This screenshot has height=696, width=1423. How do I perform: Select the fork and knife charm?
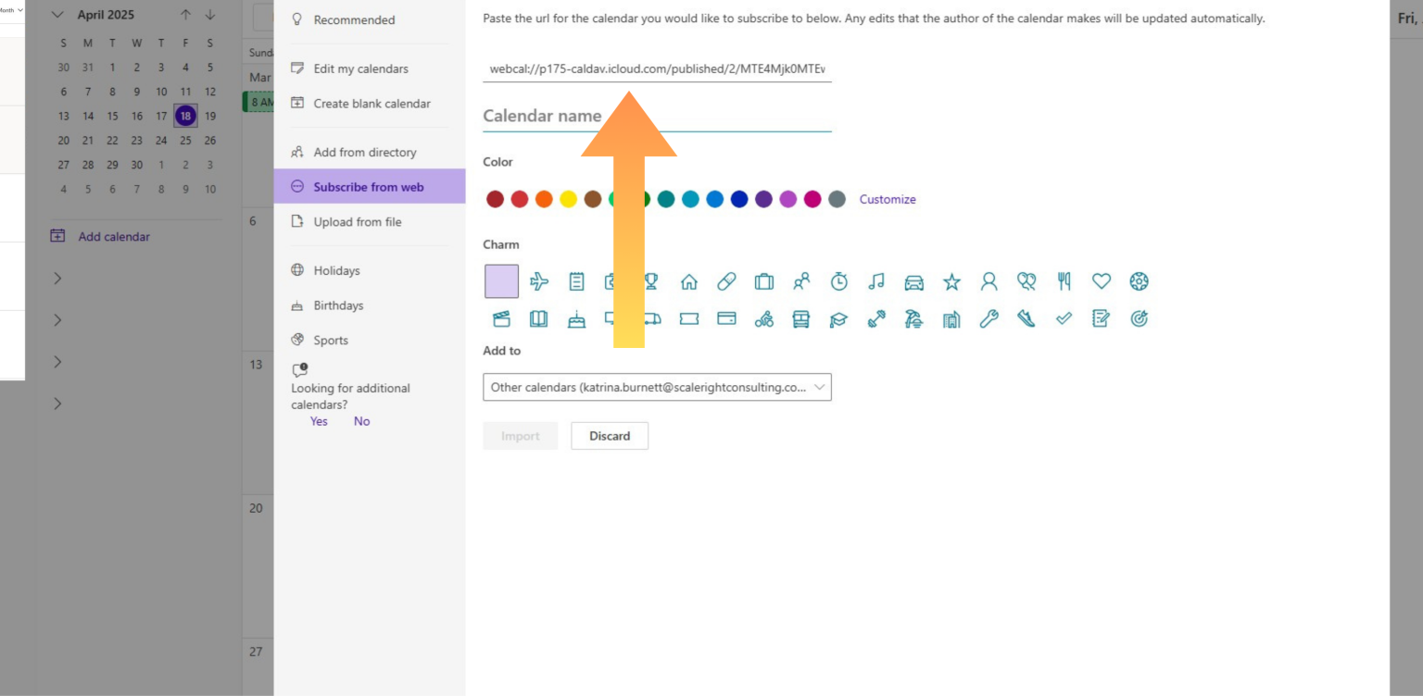(1064, 281)
